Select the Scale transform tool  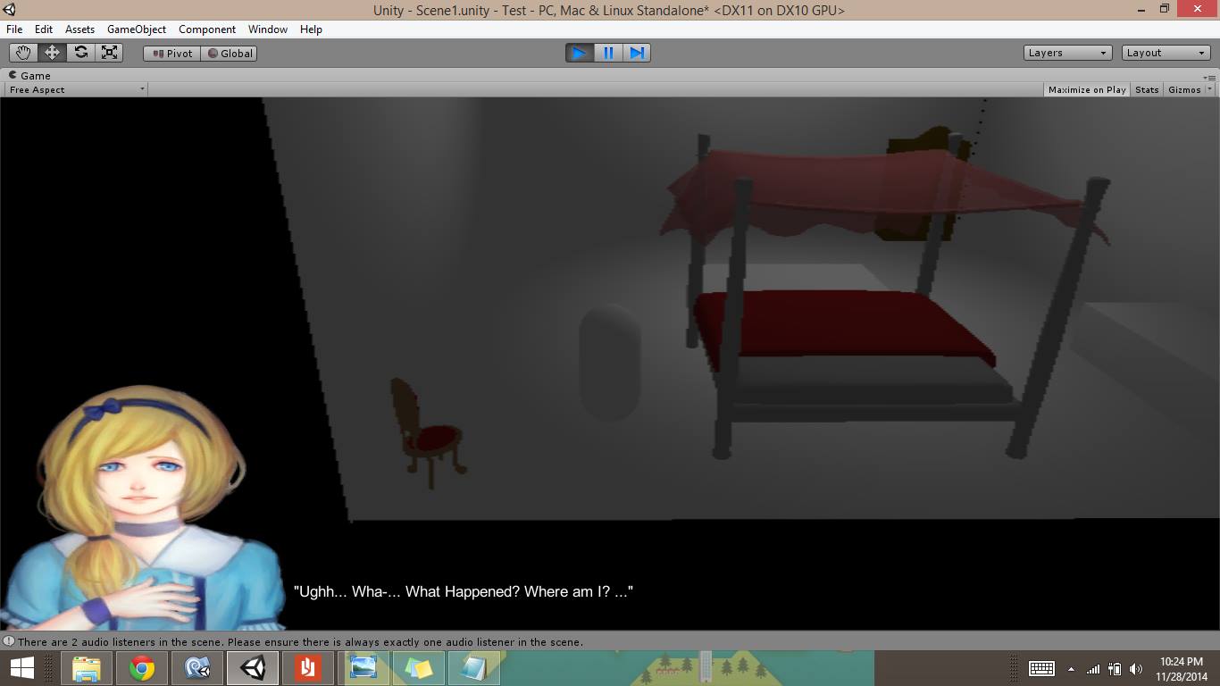[109, 53]
